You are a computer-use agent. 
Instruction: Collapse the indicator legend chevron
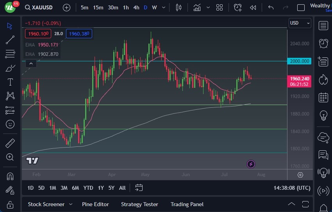click(x=31, y=63)
